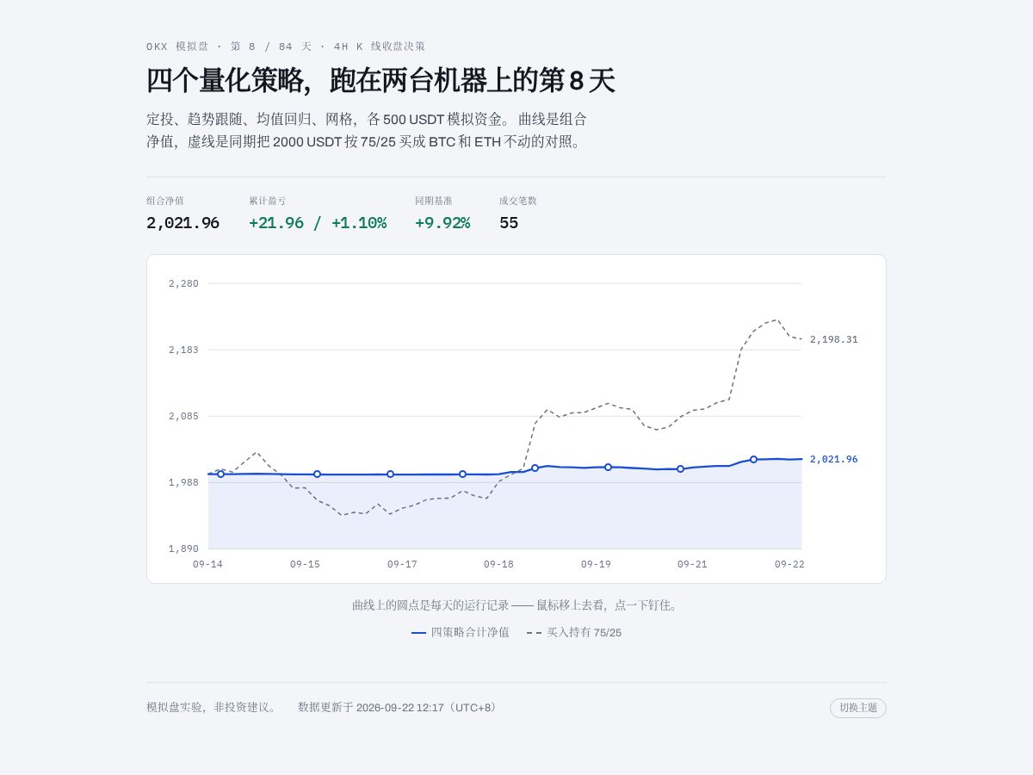Pin the last circle marker before 09-22

pyautogui.click(x=753, y=459)
